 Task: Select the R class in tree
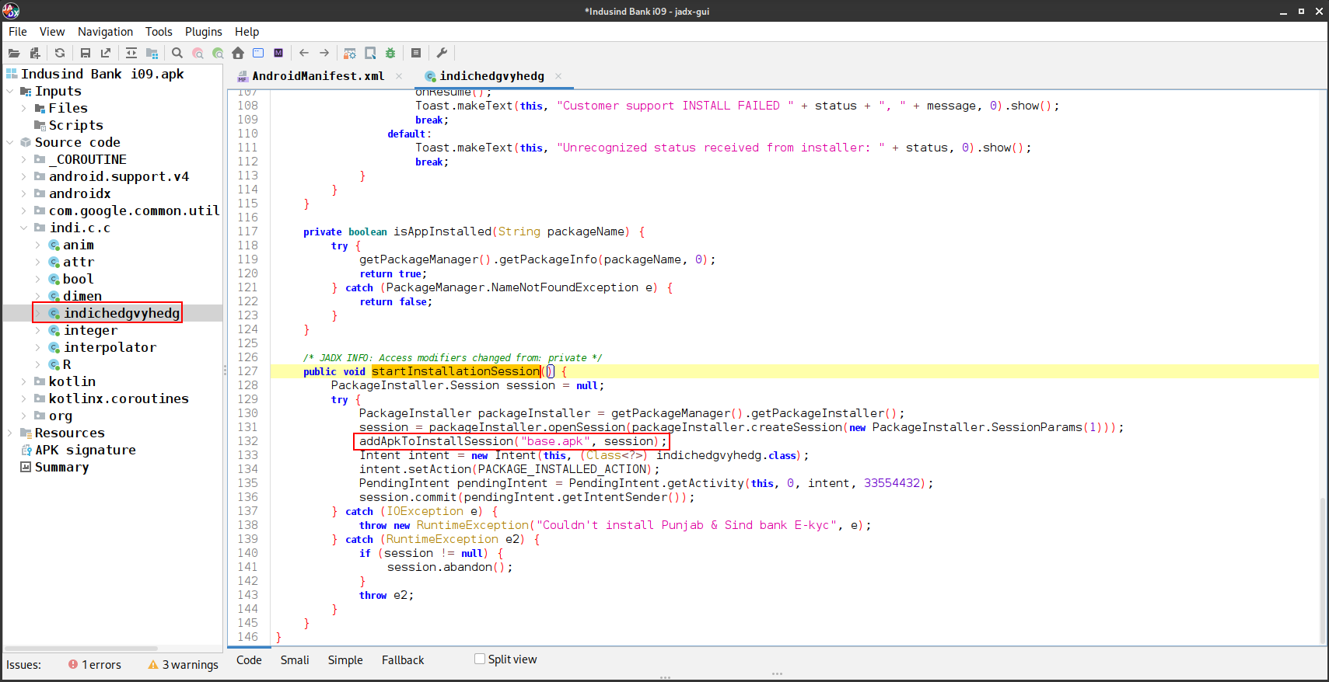coord(67,364)
